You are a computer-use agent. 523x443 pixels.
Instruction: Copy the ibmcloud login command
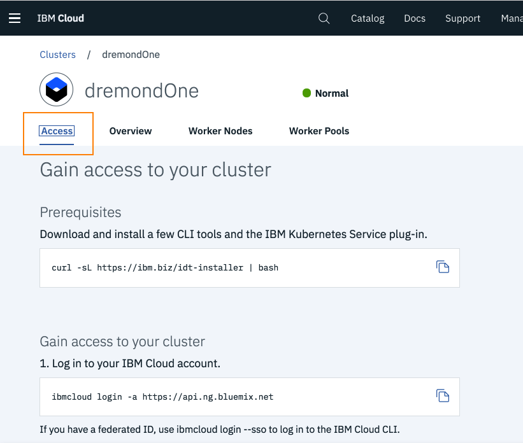(x=442, y=396)
